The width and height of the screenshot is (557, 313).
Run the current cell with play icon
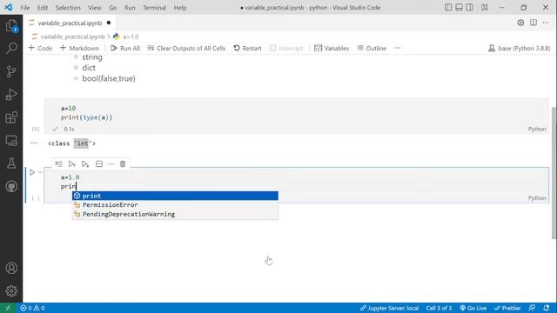click(32, 172)
